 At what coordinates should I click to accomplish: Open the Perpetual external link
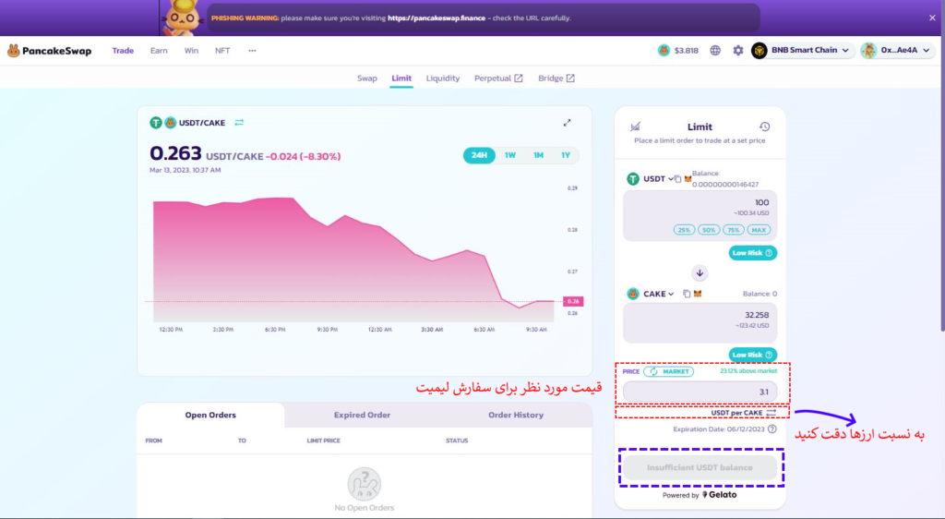498,78
